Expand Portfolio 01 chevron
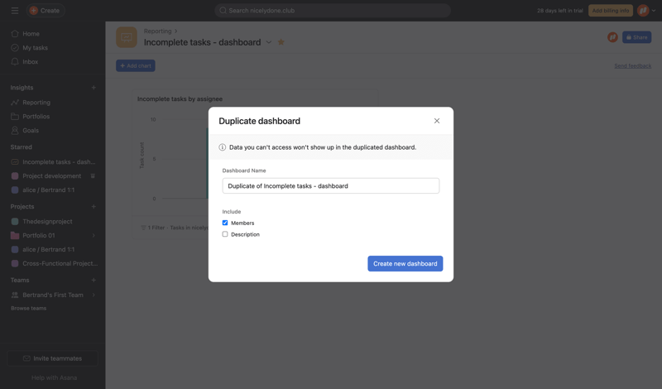This screenshot has height=389, width=662. click(x=94, y=235)
